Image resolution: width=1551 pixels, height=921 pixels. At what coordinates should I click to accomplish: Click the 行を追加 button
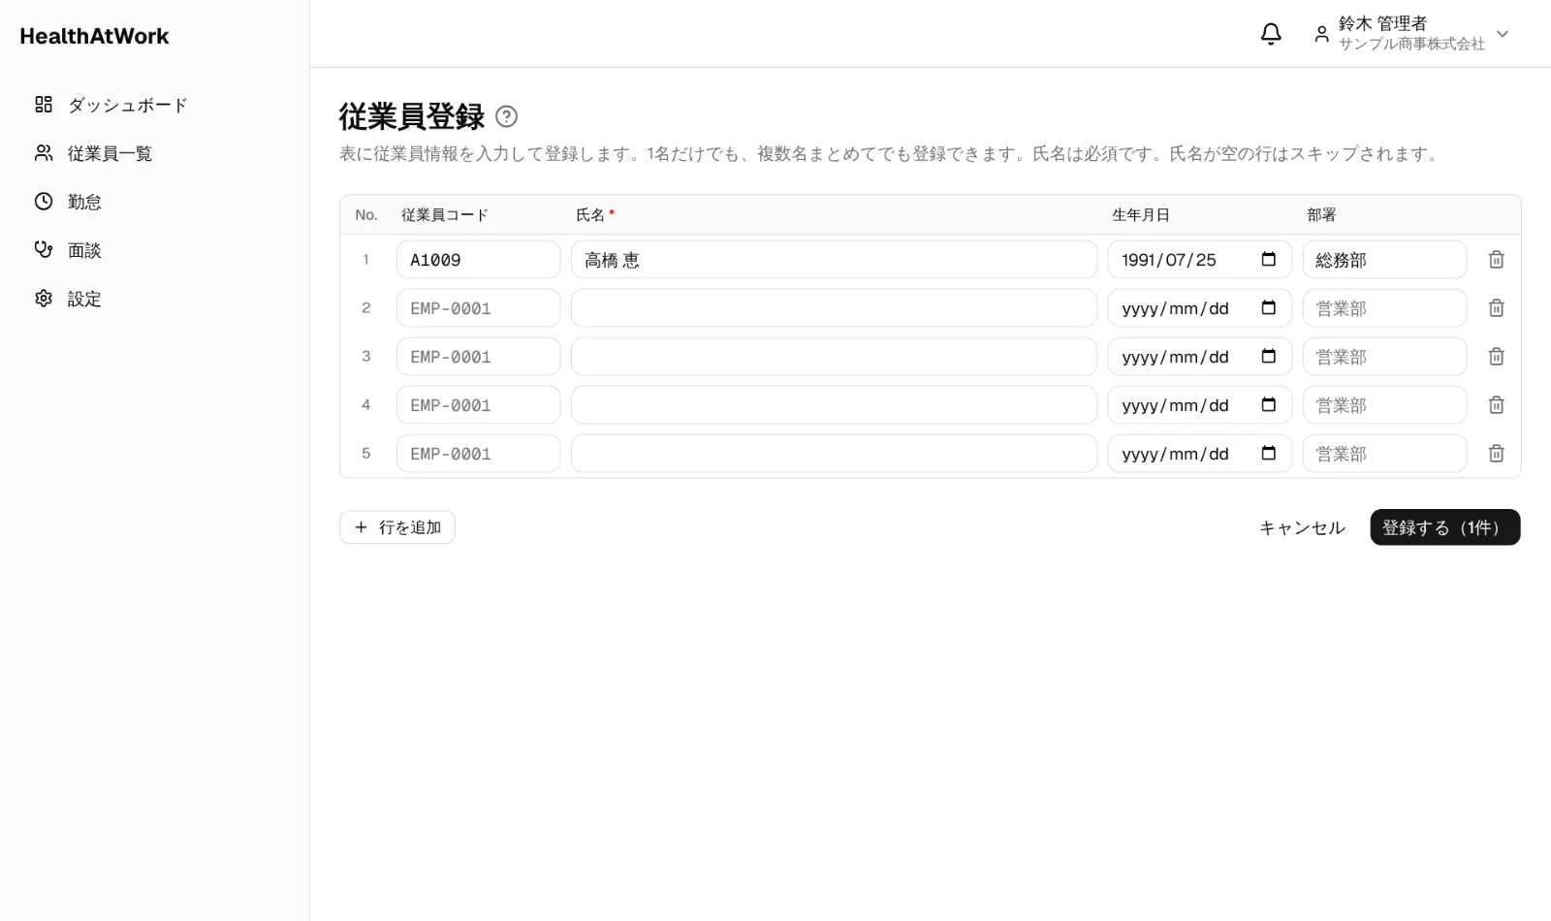[397, 527]
